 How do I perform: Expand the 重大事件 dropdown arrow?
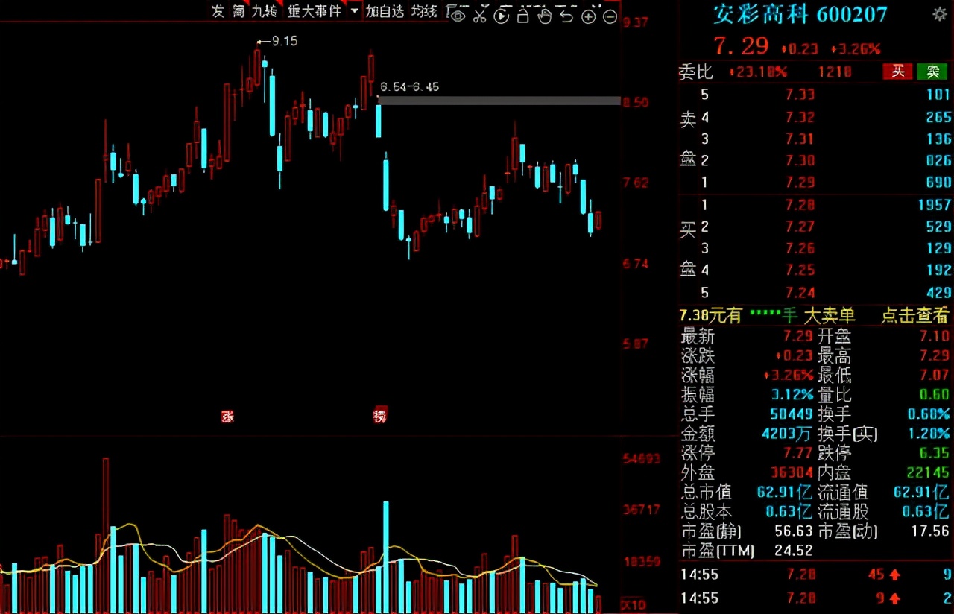[x=353, y=11]
